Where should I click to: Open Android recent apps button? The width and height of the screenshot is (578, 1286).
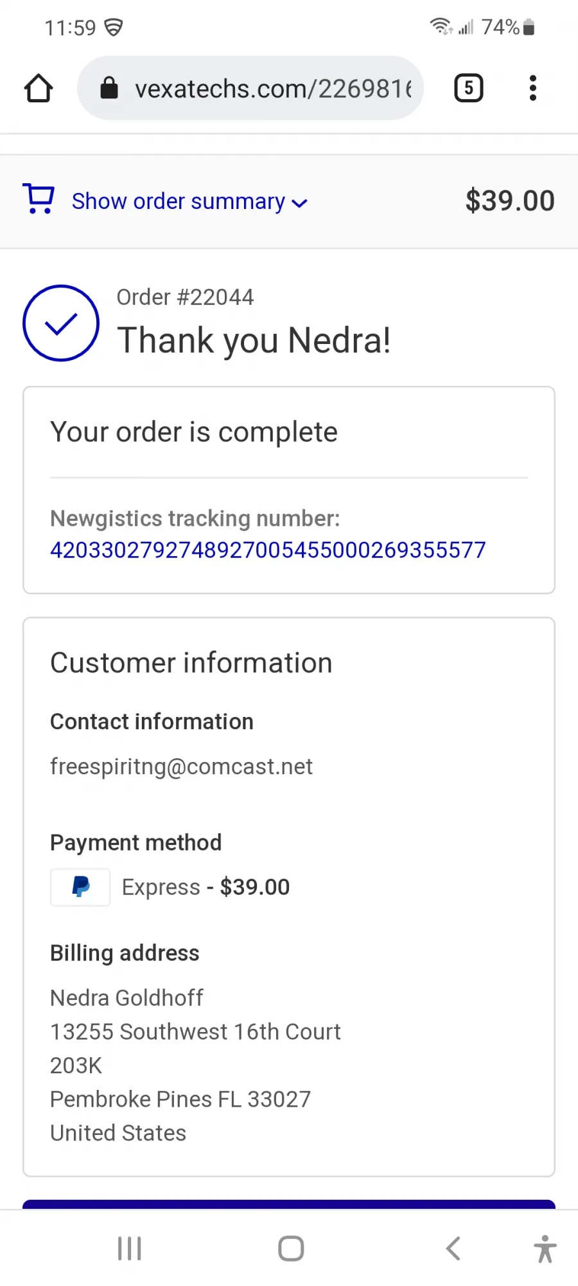click(130, 1249)
